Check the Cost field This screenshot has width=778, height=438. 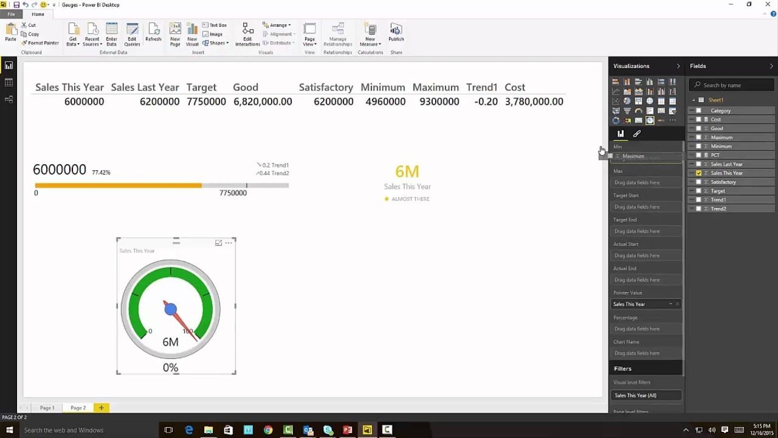[698, 119]
